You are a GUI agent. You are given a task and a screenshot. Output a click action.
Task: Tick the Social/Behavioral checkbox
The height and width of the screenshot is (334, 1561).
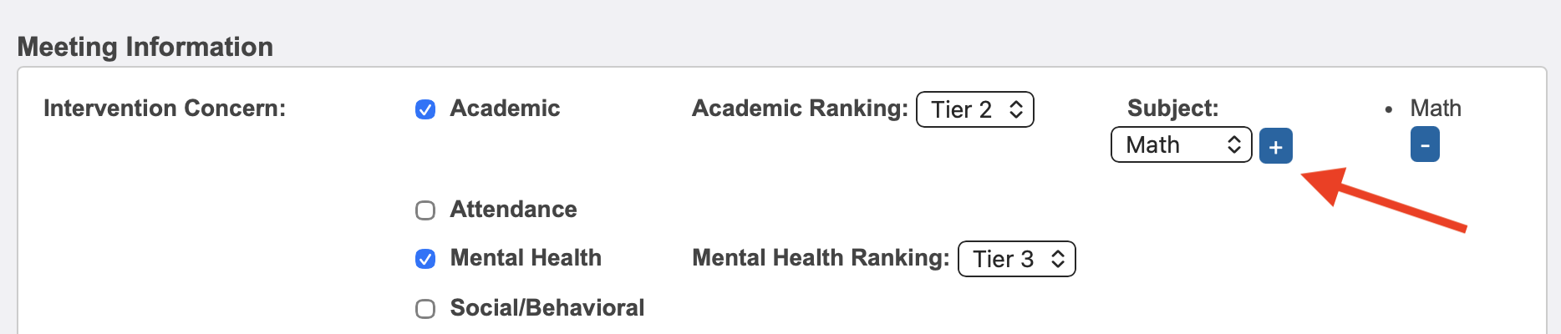point(425,309)
